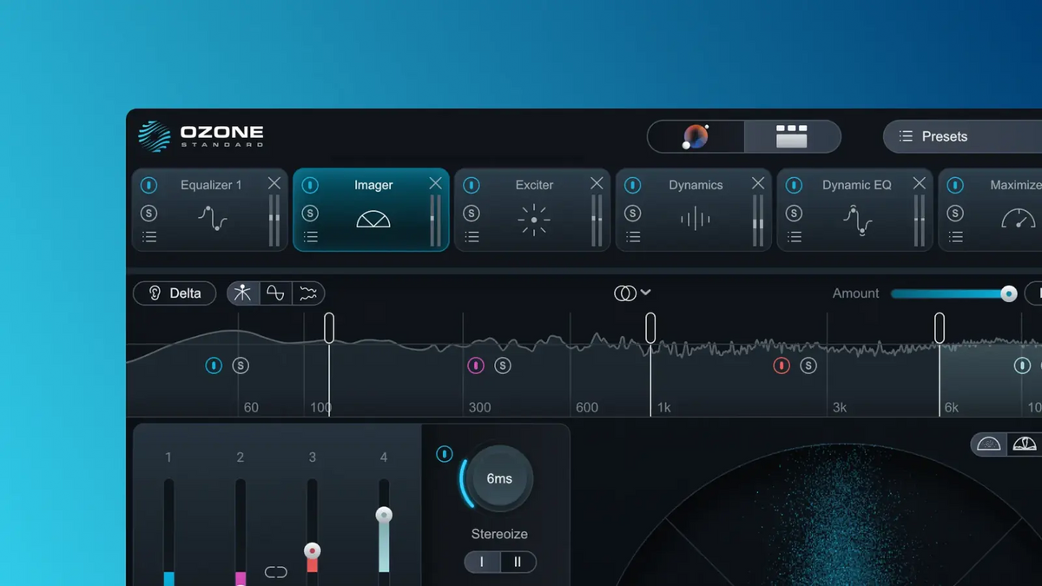The image size is (1042, 586).
Task: Toggle the pink band 2 power button
Action: [x=476, y=365]
